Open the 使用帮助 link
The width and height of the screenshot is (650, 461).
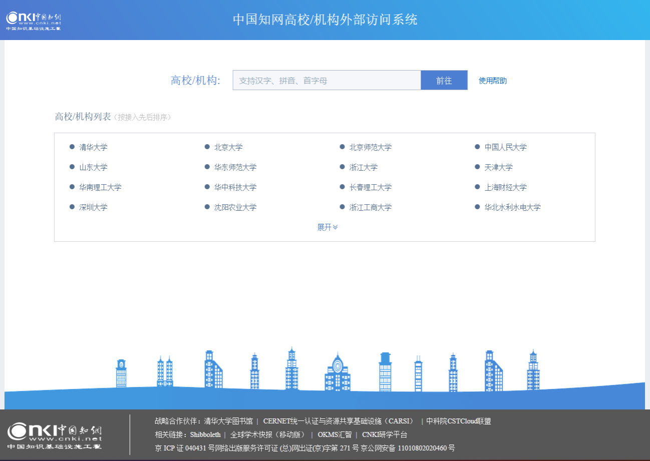(492, 81)
